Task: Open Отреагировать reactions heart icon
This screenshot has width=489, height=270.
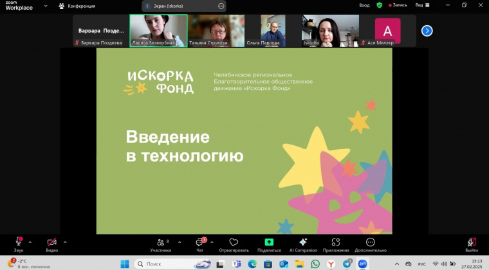Action: click(x=234, y=242)
